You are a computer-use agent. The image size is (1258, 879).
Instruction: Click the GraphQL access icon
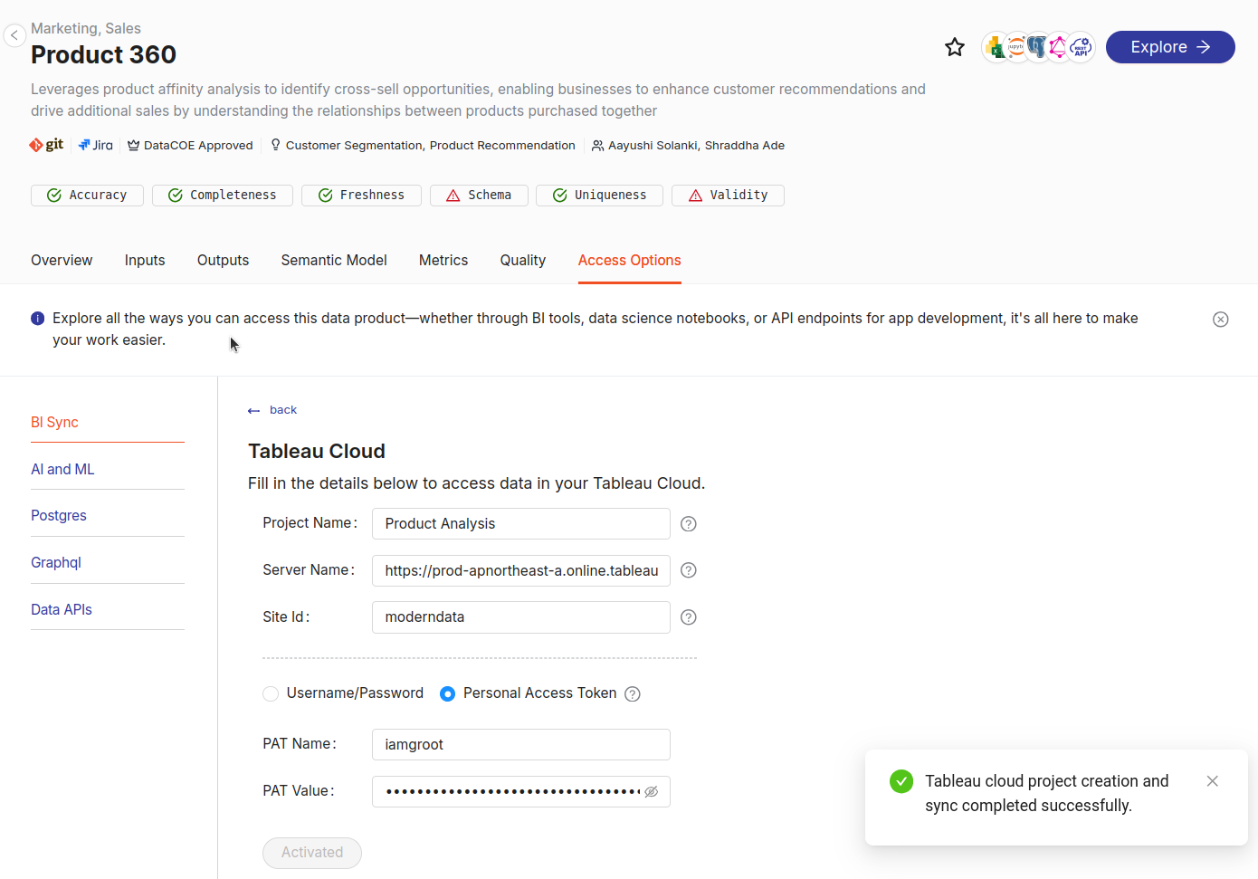(1058, 47)
